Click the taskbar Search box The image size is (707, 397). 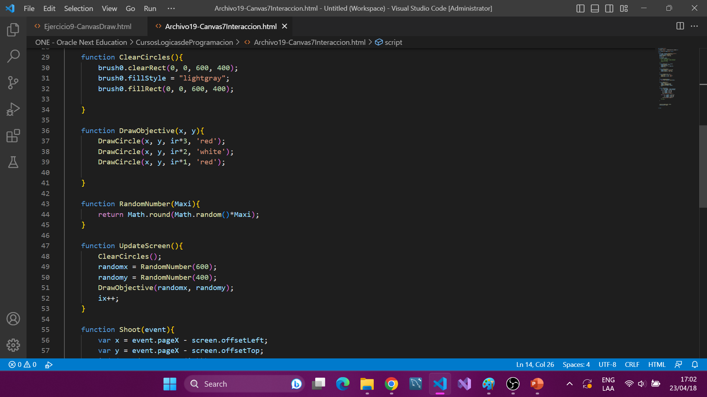pos(244,384)
